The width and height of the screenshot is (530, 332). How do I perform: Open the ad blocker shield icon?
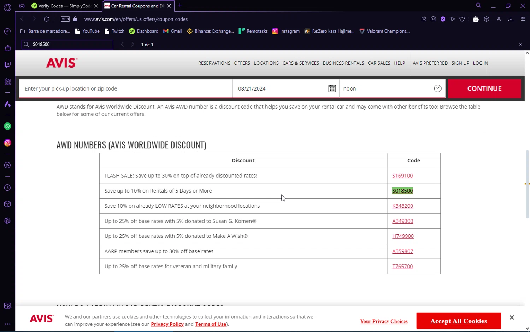(x=443, y=19)
